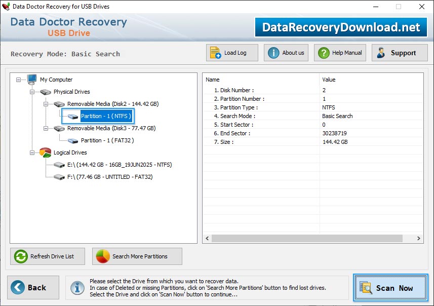Click the Size value 144.42 GB
Image resolution: width=434 pixels, height=306 pixels.
point(335,142)
